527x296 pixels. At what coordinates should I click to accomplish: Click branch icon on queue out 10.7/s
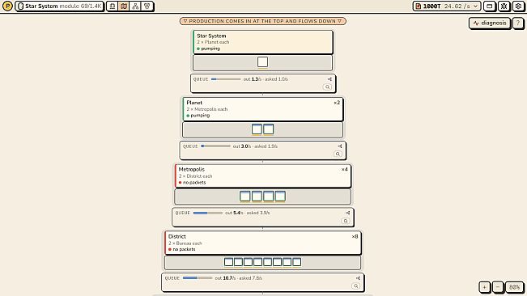pos(358,278)
